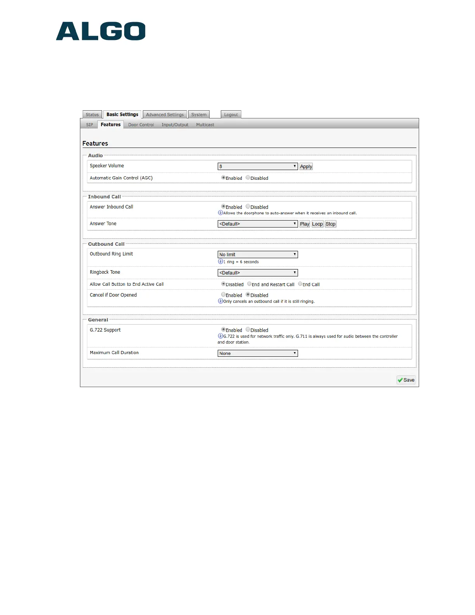Open the Ringback Tone dropdown
Viewport: 475px width, 615px height.
click(258, 273)
